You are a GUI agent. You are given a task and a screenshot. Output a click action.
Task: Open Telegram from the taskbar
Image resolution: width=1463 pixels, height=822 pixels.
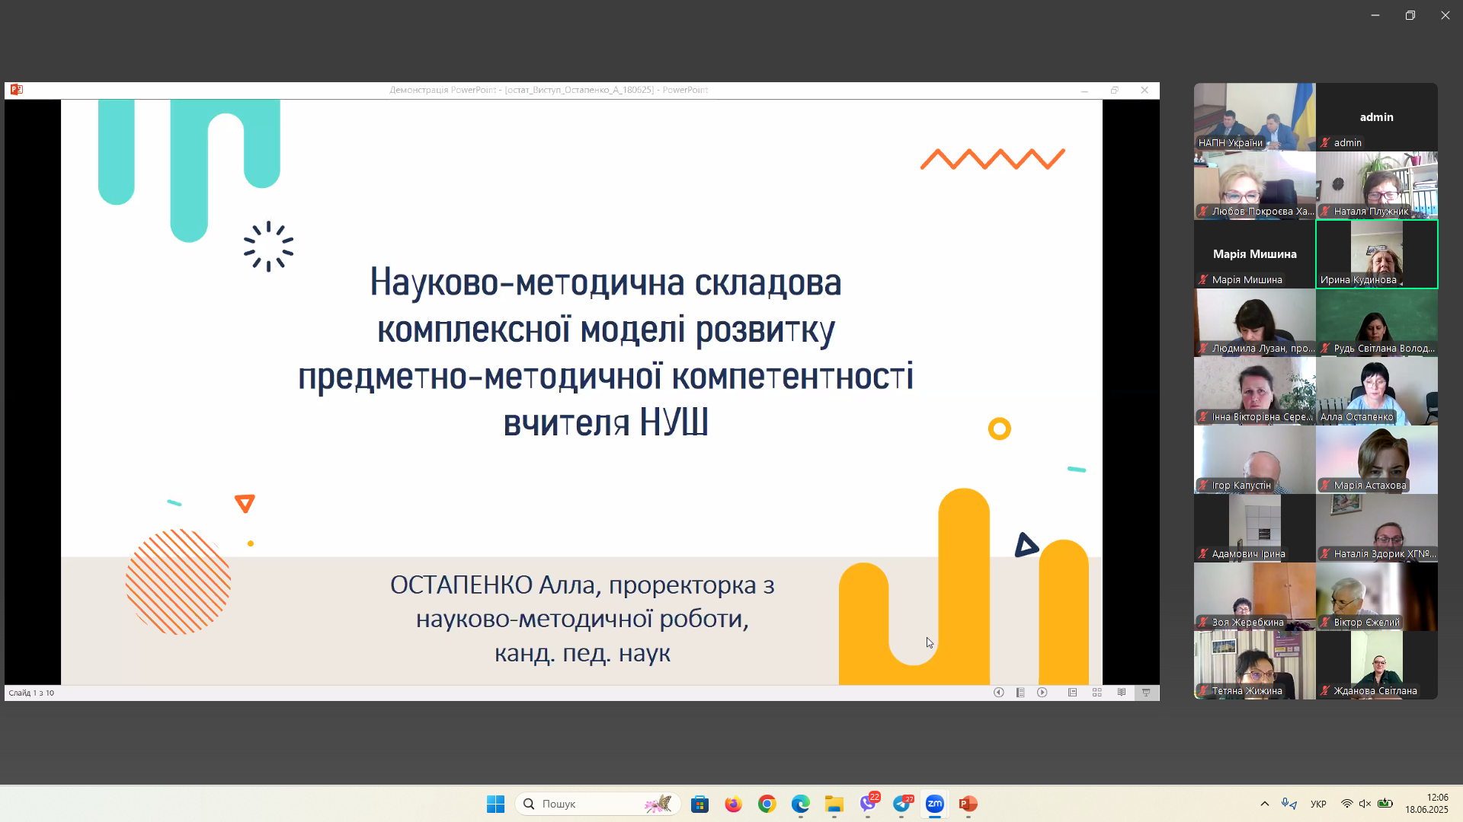click(x=901, y=804)
